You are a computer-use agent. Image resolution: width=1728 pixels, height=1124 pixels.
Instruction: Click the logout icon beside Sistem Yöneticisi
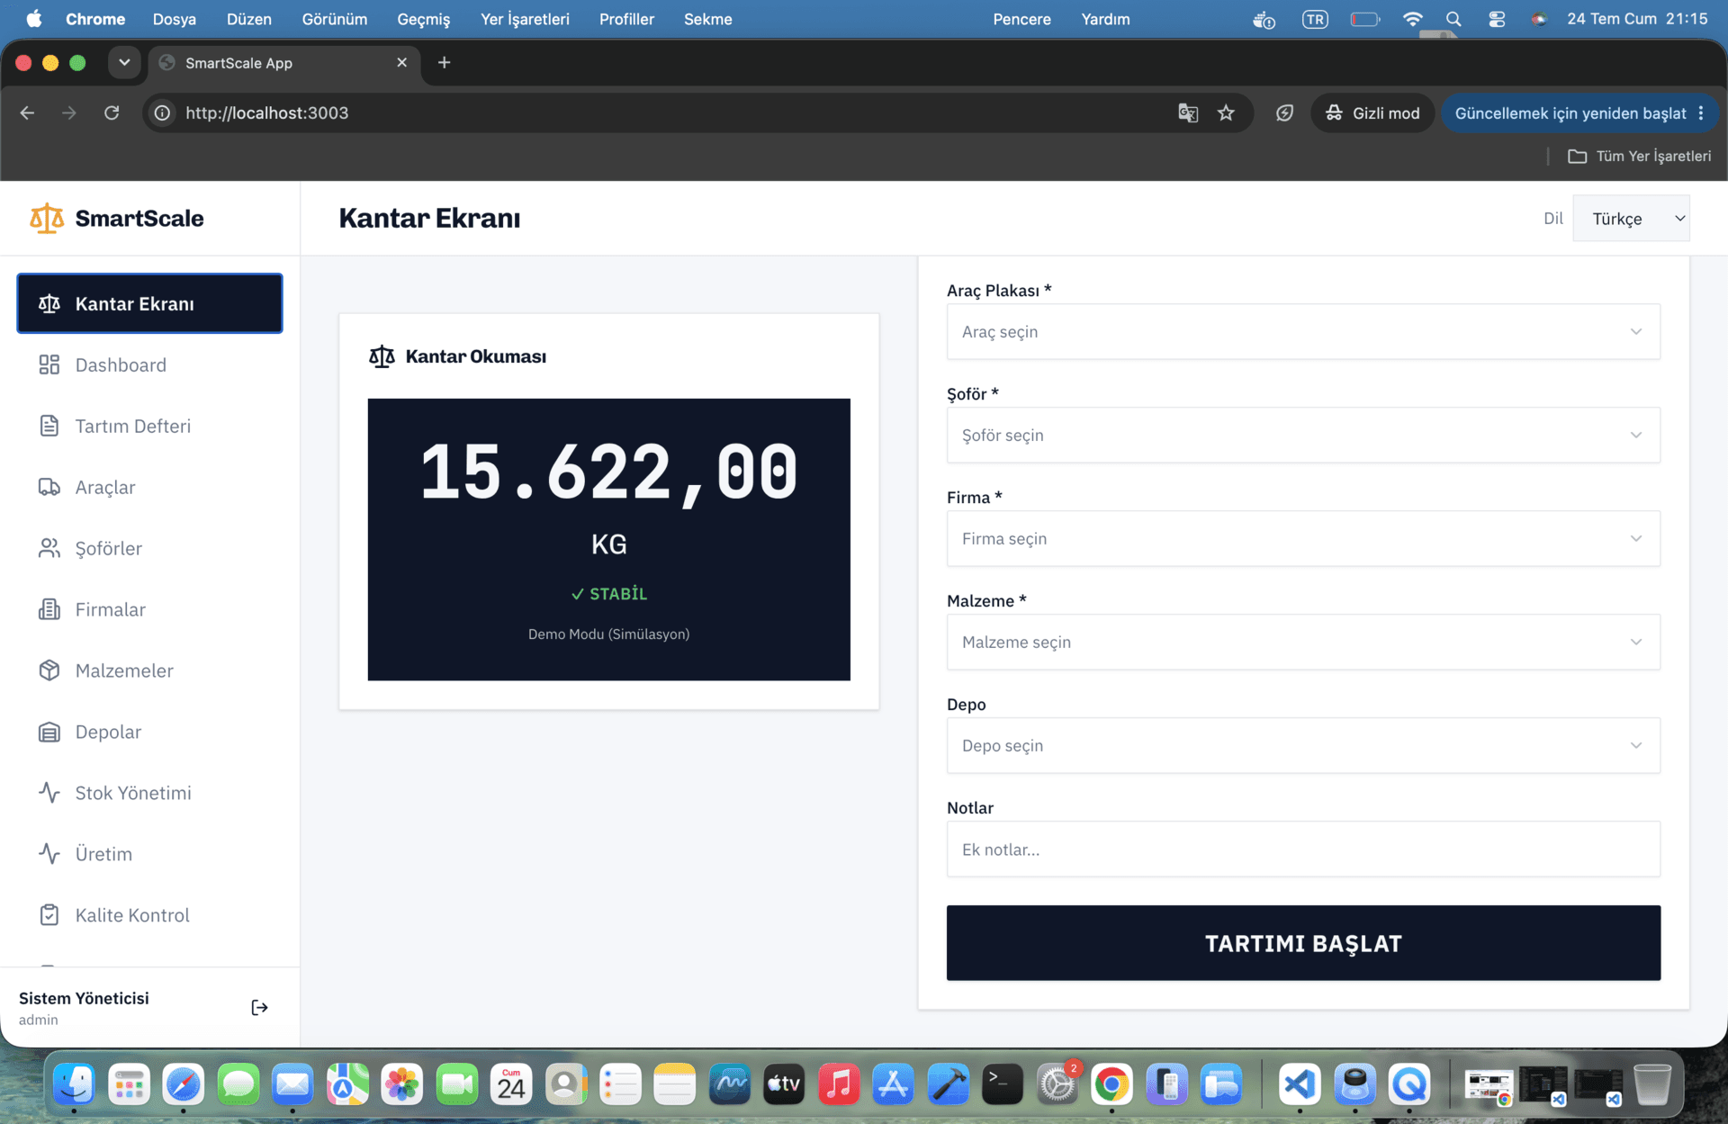[x=259, y=1007]
